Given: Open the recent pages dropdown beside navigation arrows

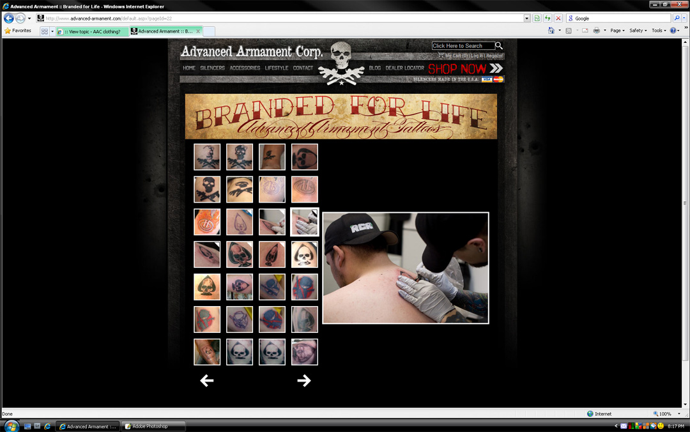Looking at the screenshot, I should point(29,19).
